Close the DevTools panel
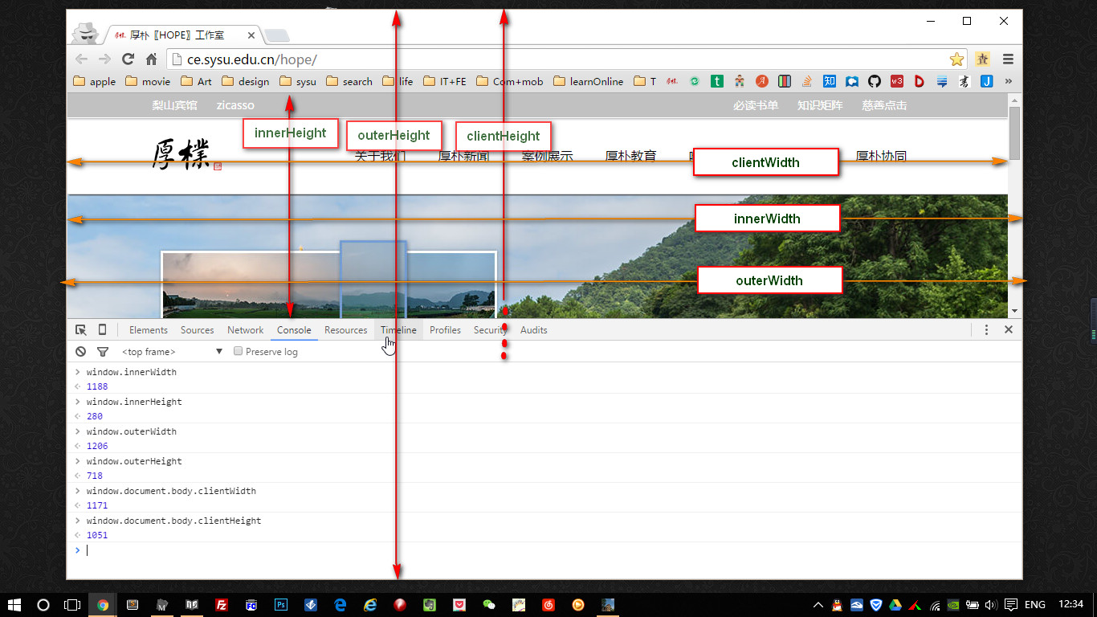1097x617 pixels. (1009, 330)
